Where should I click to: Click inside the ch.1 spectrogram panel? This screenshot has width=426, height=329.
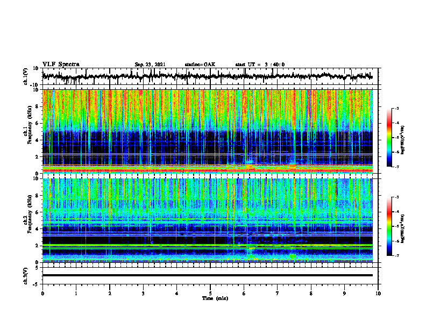coord(207,131)
